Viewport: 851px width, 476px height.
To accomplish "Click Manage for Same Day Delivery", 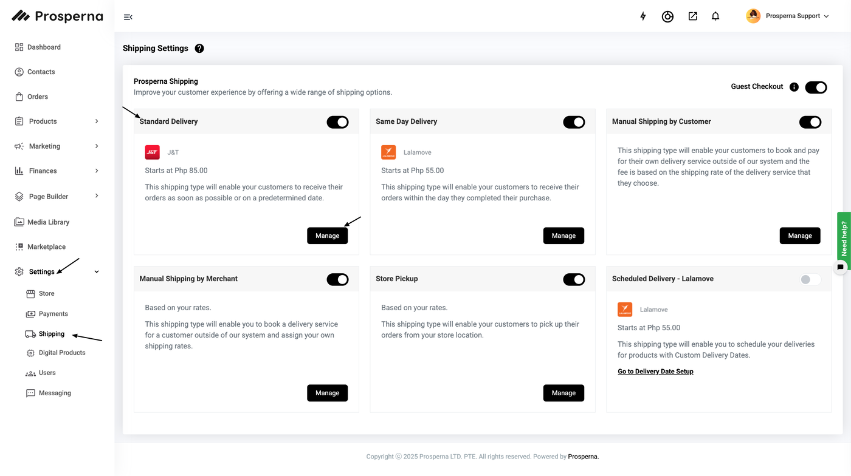I will [x=563, y=236].
